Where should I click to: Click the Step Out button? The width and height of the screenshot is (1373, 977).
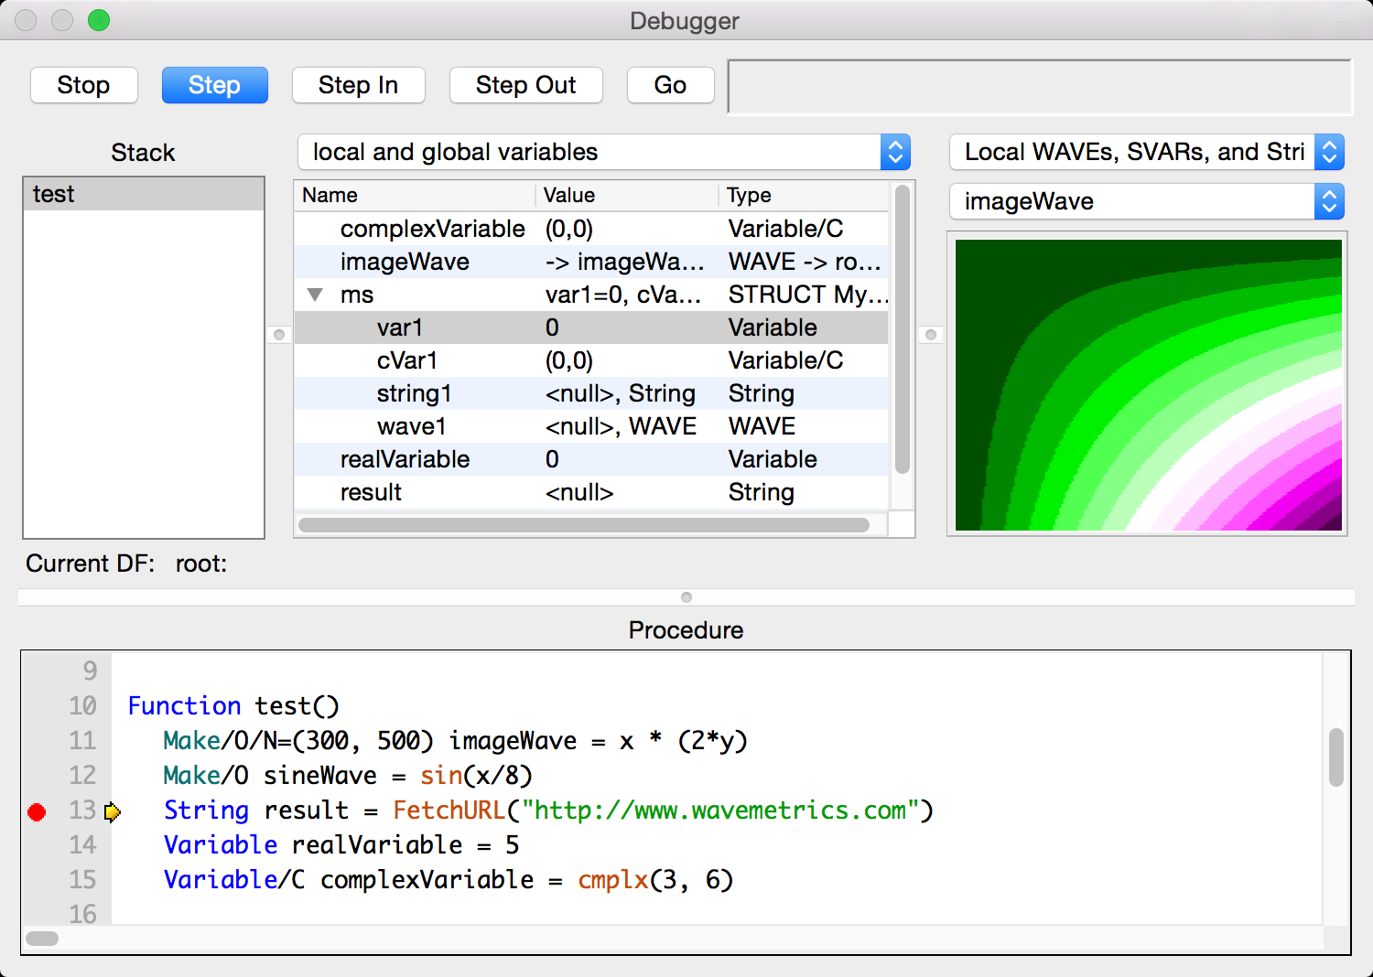coord(526,85)
